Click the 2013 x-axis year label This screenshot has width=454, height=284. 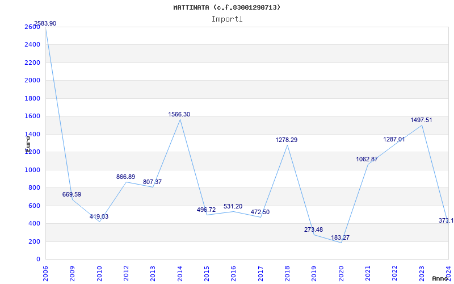[153, 274]
